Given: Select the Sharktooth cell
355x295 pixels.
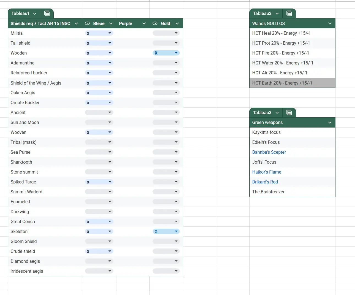Looking at the screenshot, I should tap(45, 162).
